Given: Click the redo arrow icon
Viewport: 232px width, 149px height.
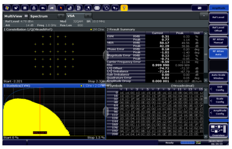Looking at the screenshot, I should pyautogui.click(x=52, y=7).
